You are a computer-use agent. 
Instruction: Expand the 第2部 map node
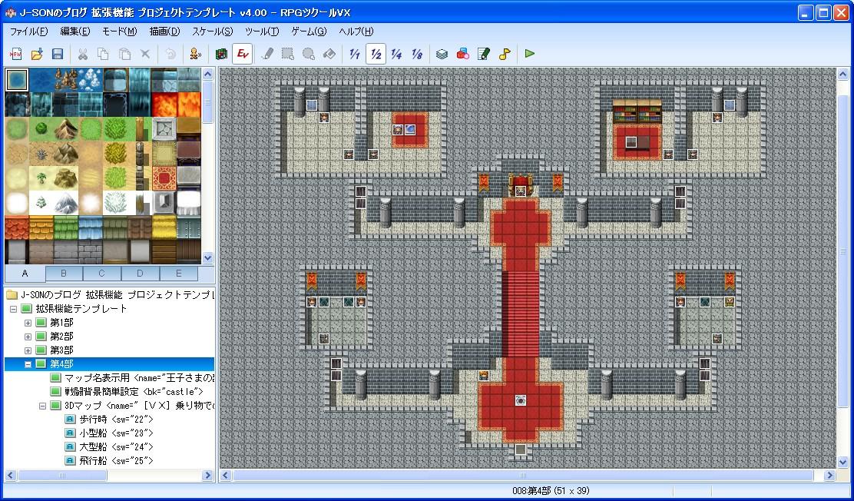28,337
